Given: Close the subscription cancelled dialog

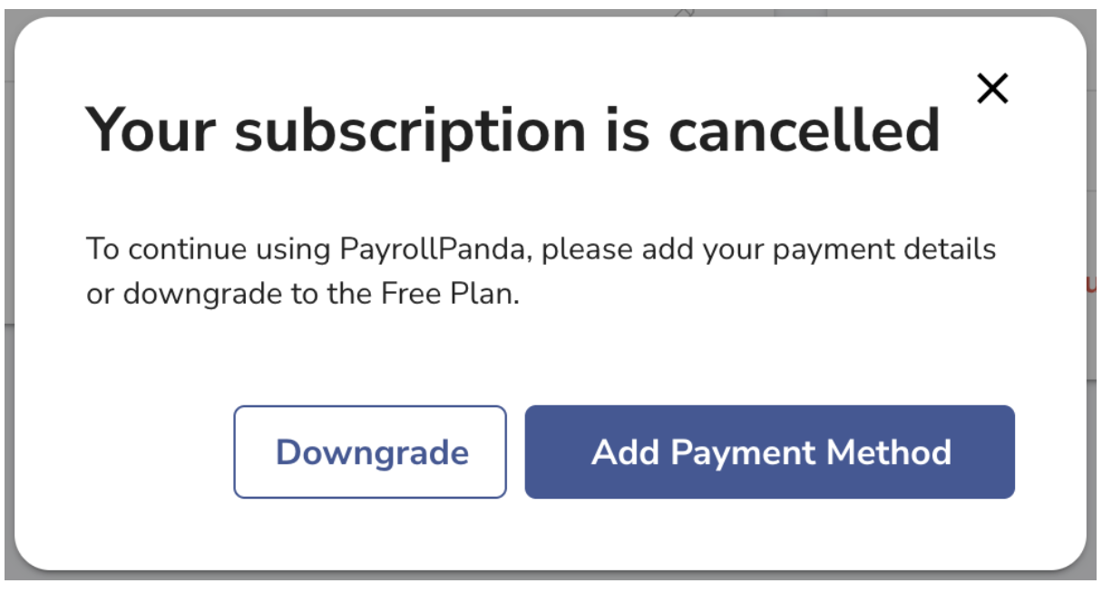Looking at the screenshot, I should [993, 89].
